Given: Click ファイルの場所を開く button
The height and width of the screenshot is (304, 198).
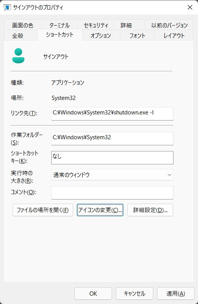Looking at the screenshot, I should [x=43, y=210].
